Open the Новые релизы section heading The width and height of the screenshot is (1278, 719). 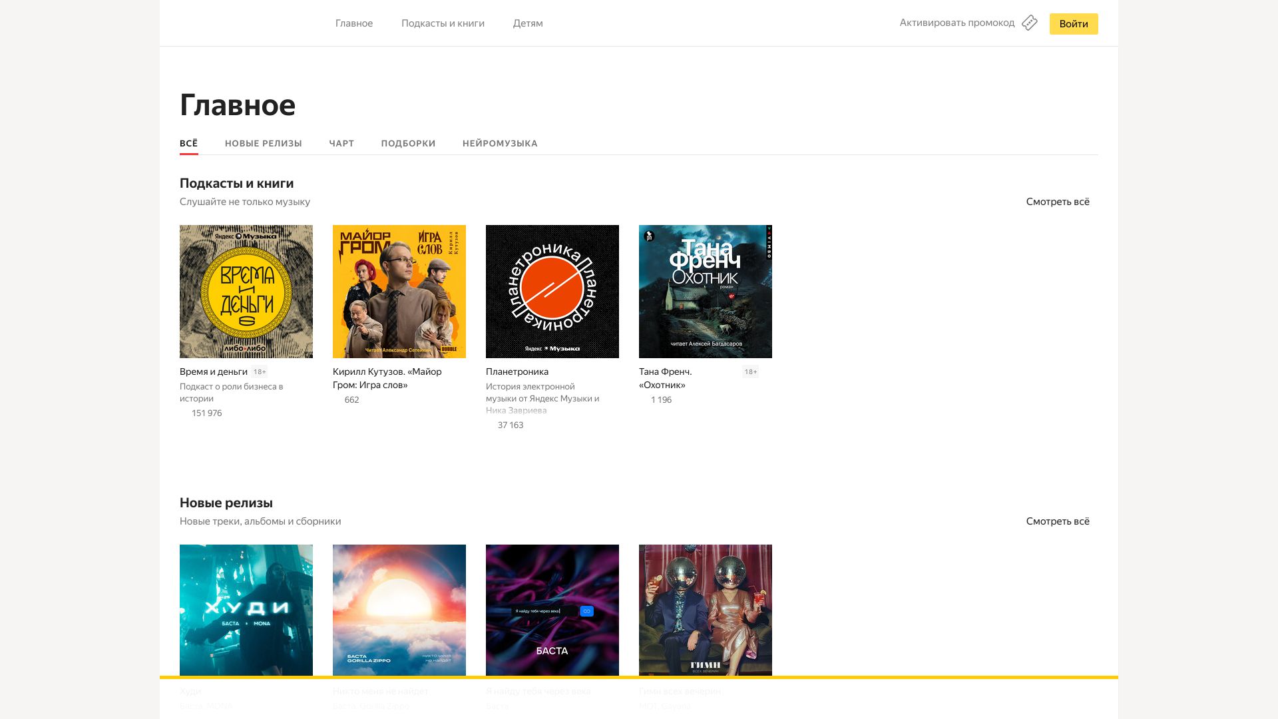coord(226,503)
